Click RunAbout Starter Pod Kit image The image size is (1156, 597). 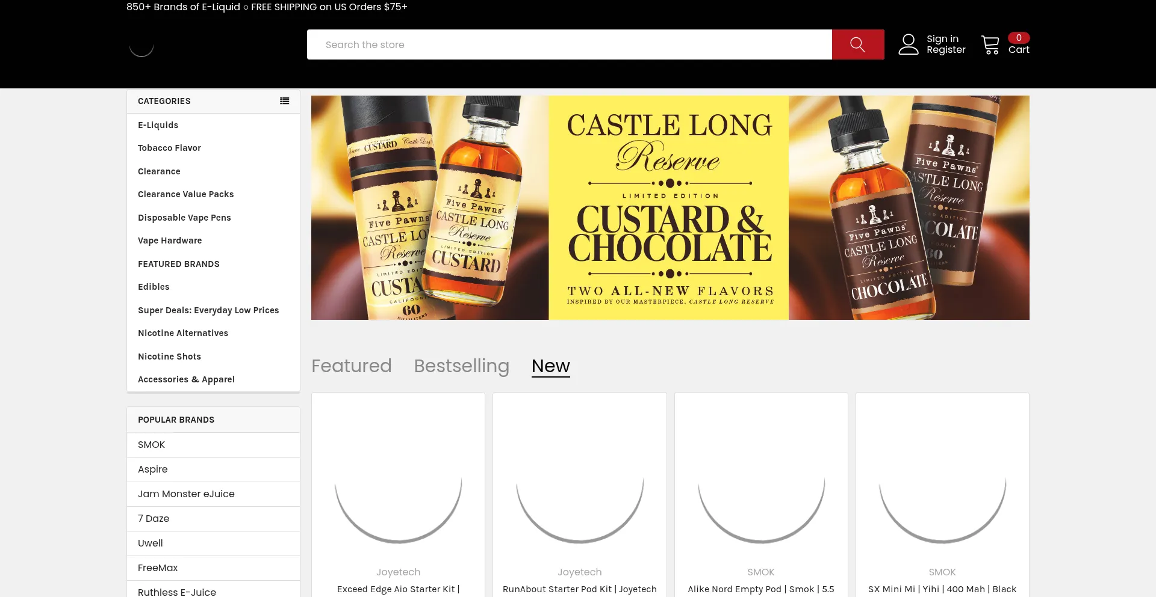pos(580,480)
